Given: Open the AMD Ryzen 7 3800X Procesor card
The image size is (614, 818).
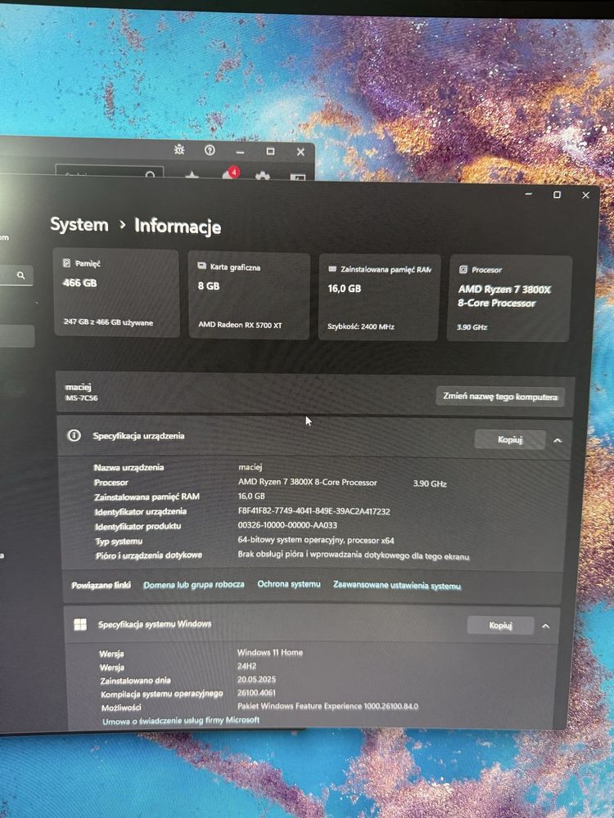Looking at the screenshot, I should point(509,299).
